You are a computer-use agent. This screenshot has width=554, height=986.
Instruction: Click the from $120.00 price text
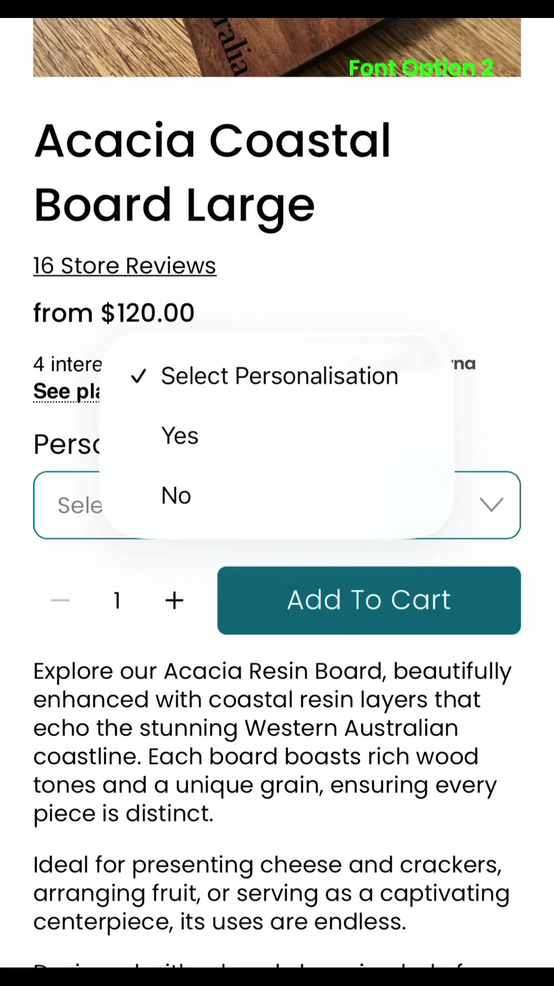(114, 313)
